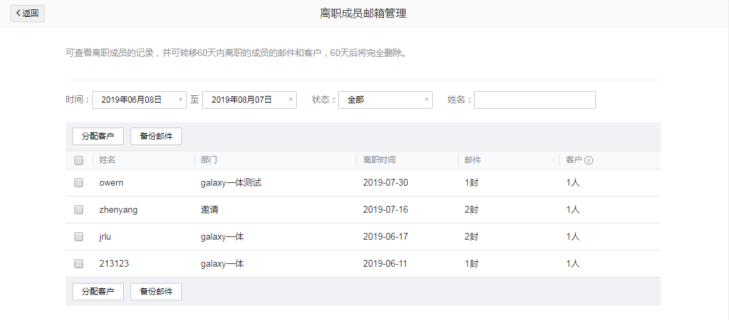Check the box for member owern
The width and height of the screenshot is (729, 320).
(x=78, y=183)
